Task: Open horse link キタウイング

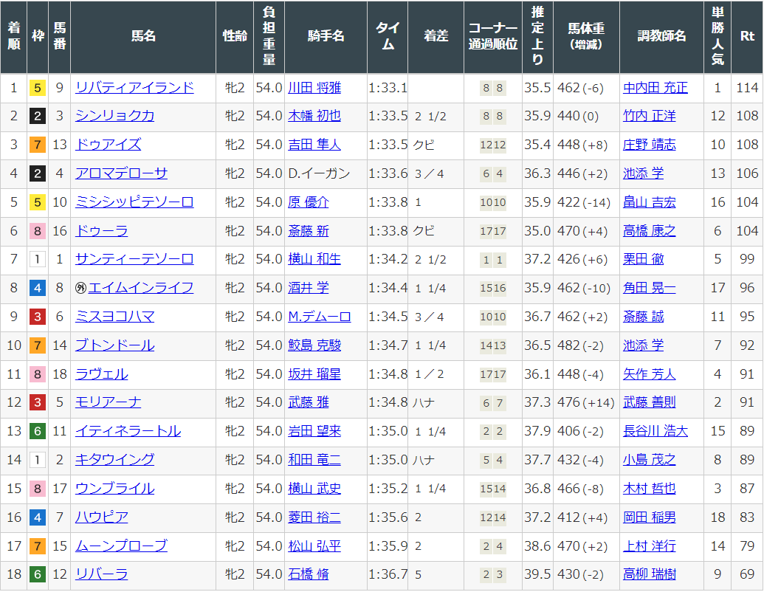Action: (x=114, y=460)
